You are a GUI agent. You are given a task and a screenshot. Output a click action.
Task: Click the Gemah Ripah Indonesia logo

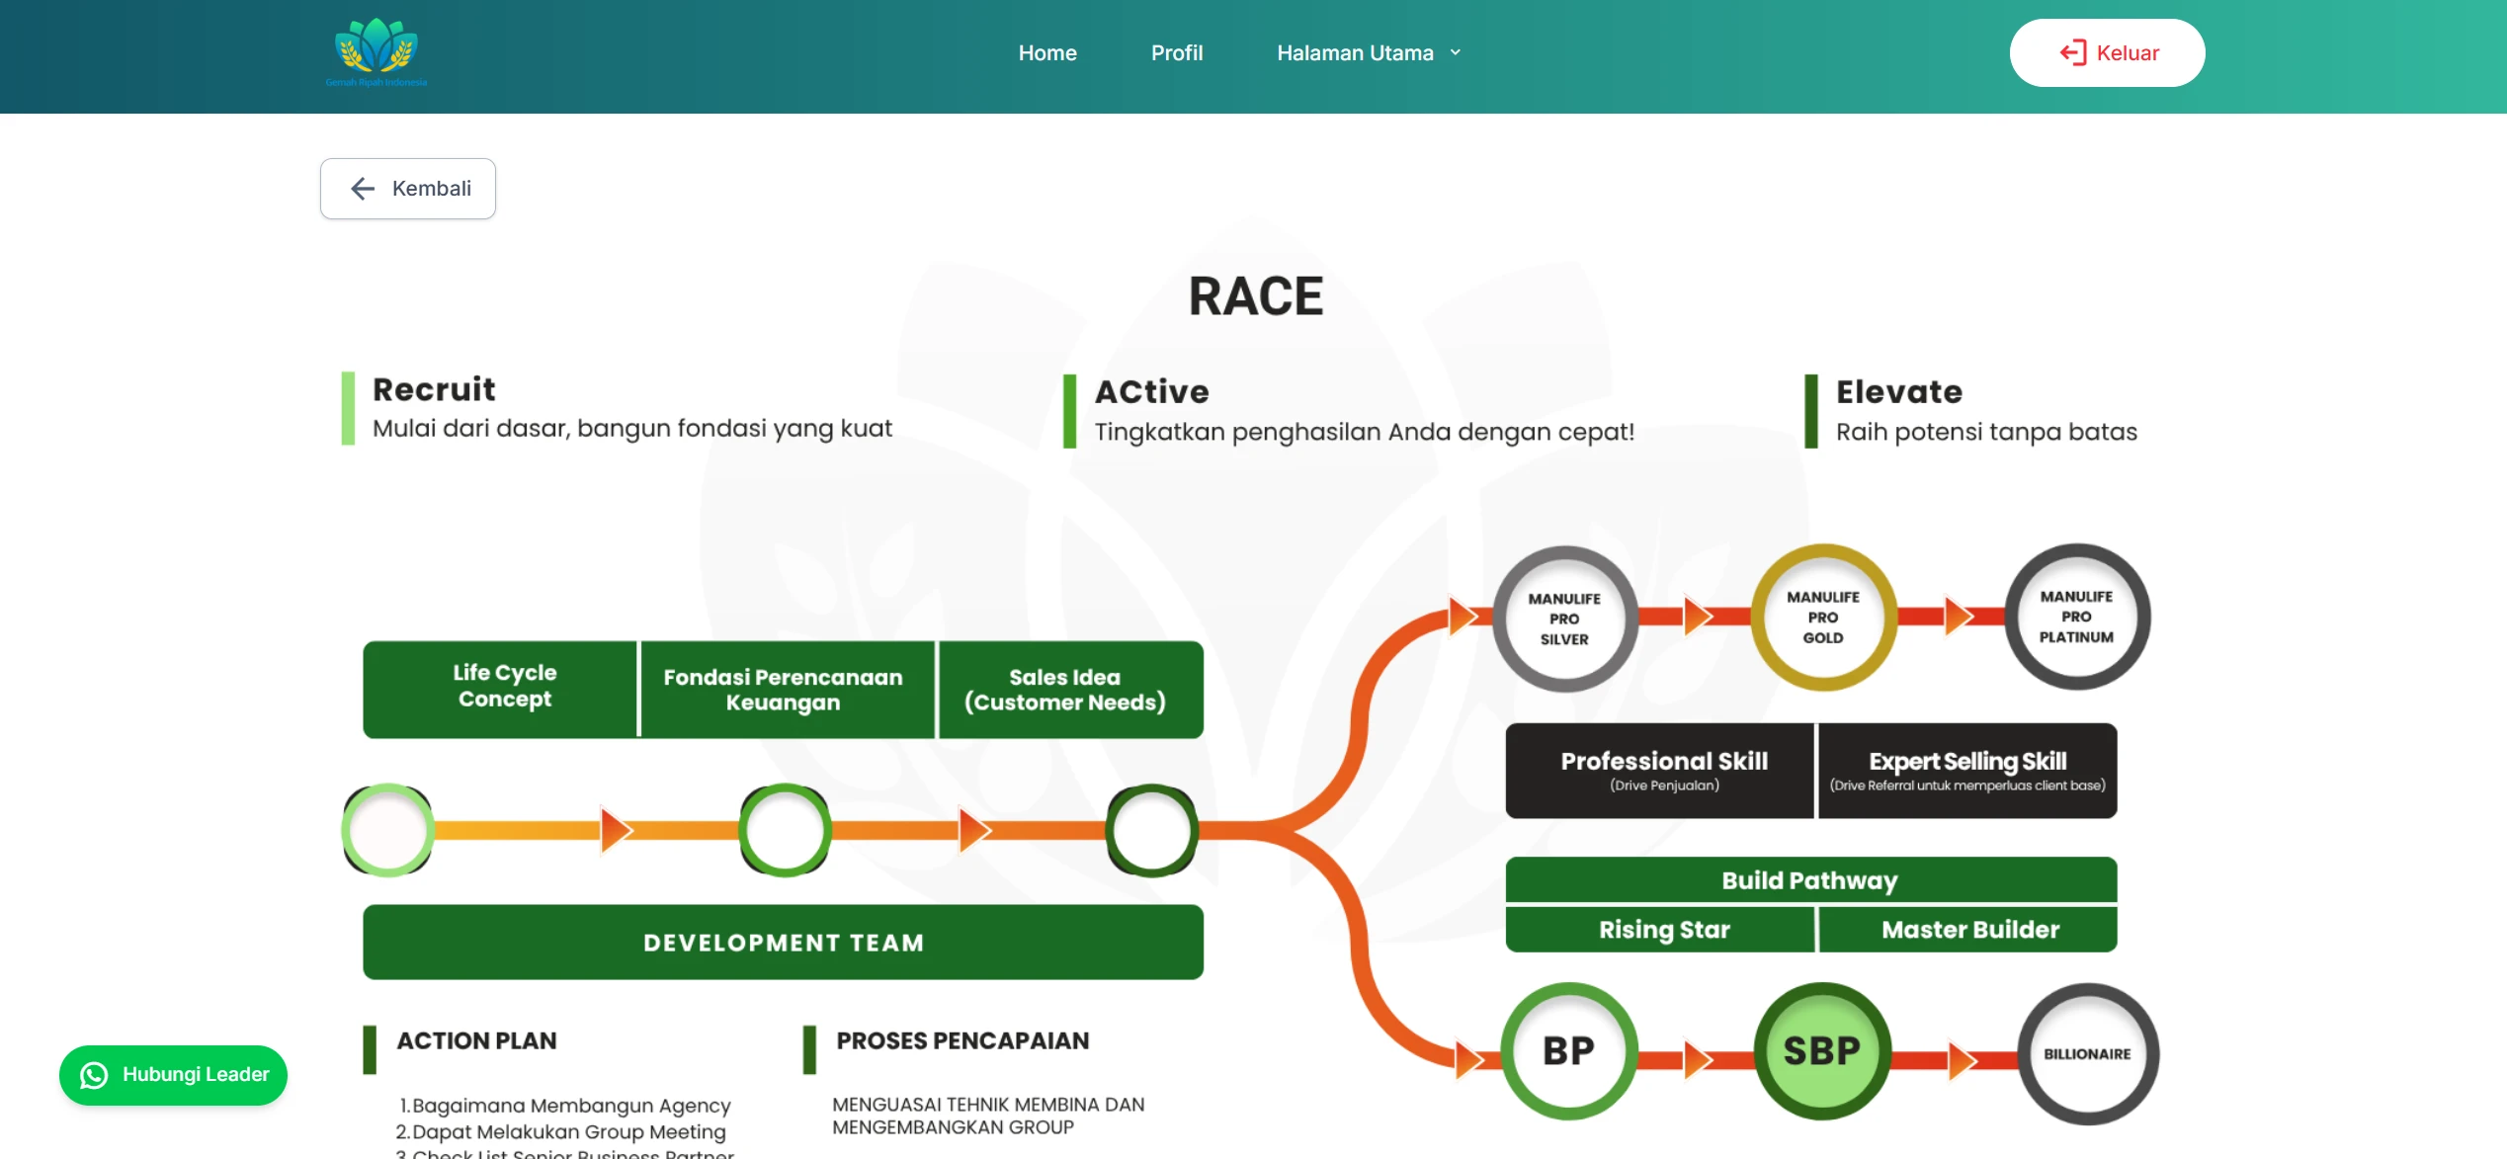376,52
